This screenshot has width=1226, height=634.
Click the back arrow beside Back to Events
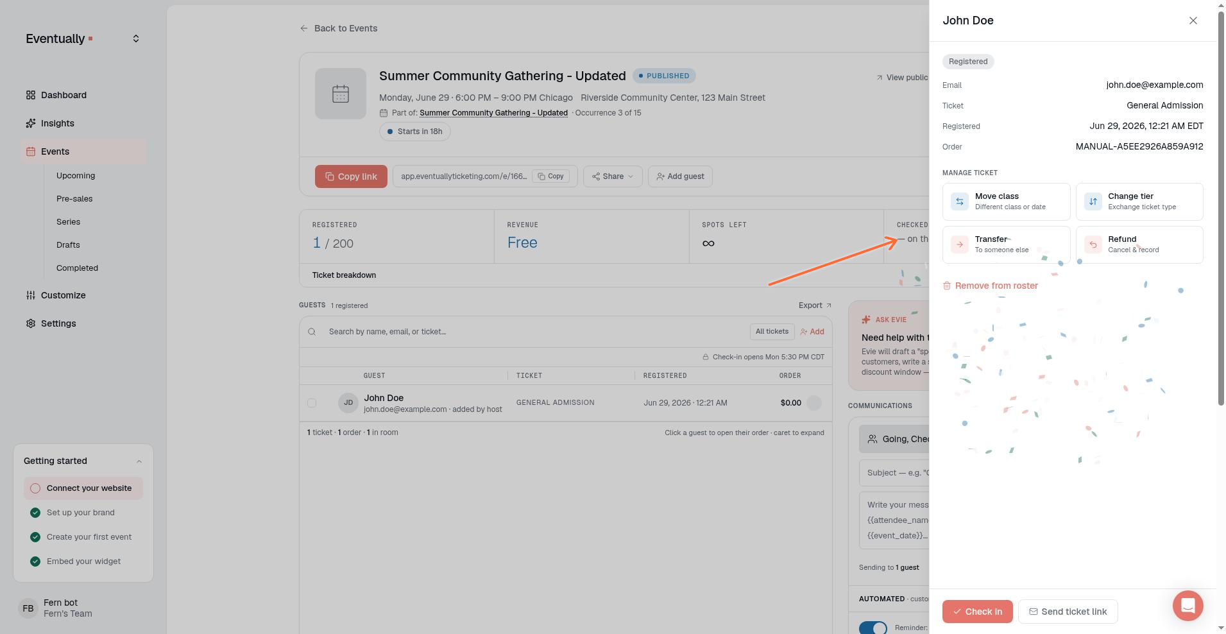click(x=304, y=28)
